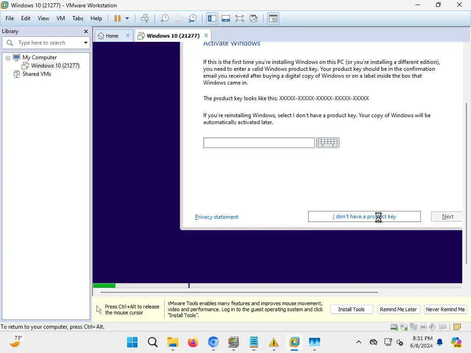Click the CD/DVD drive status icon
The image size is (471, 353).
tap(404, 327)
